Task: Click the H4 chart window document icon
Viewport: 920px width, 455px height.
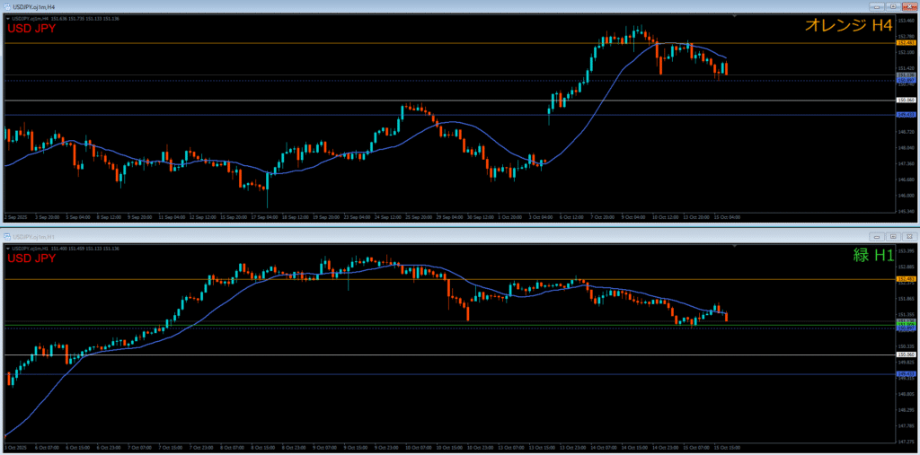Action: 9,6
